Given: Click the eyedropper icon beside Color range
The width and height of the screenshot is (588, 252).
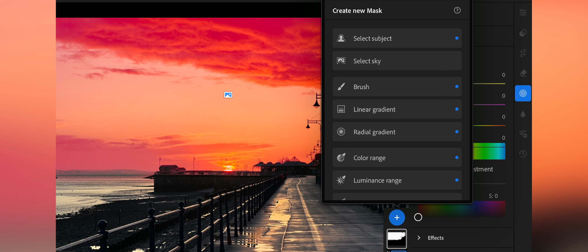Looking at the screenshot, I should [341, 157].
